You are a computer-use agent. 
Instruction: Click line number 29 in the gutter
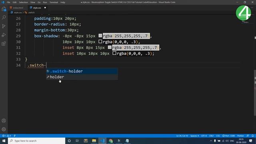click(x=18, y=36)
